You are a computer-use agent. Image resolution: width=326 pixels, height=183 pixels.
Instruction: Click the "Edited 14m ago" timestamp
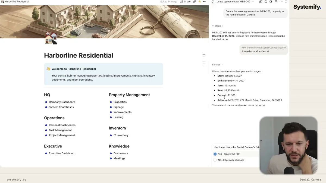tap(169, 2)
